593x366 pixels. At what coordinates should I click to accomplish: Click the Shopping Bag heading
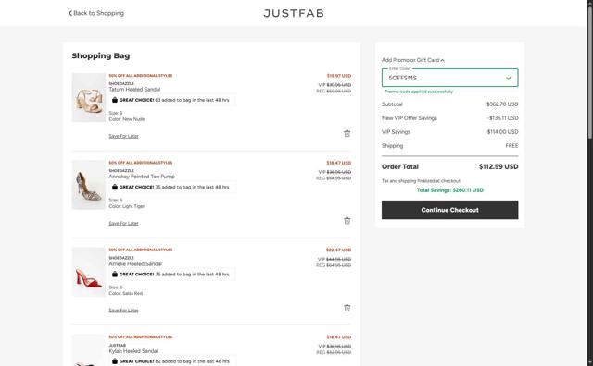tap(101, 55)
